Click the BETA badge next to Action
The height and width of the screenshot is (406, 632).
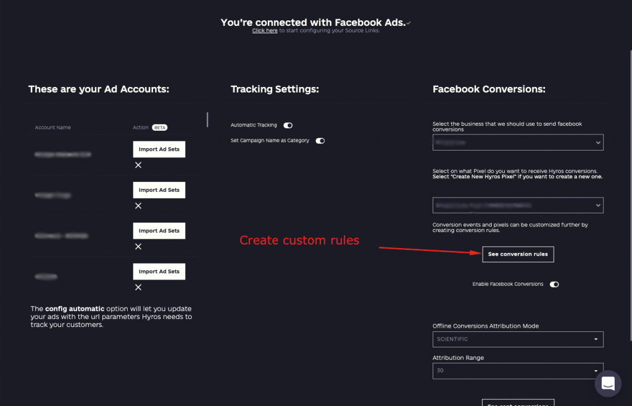tap(160, 127)
